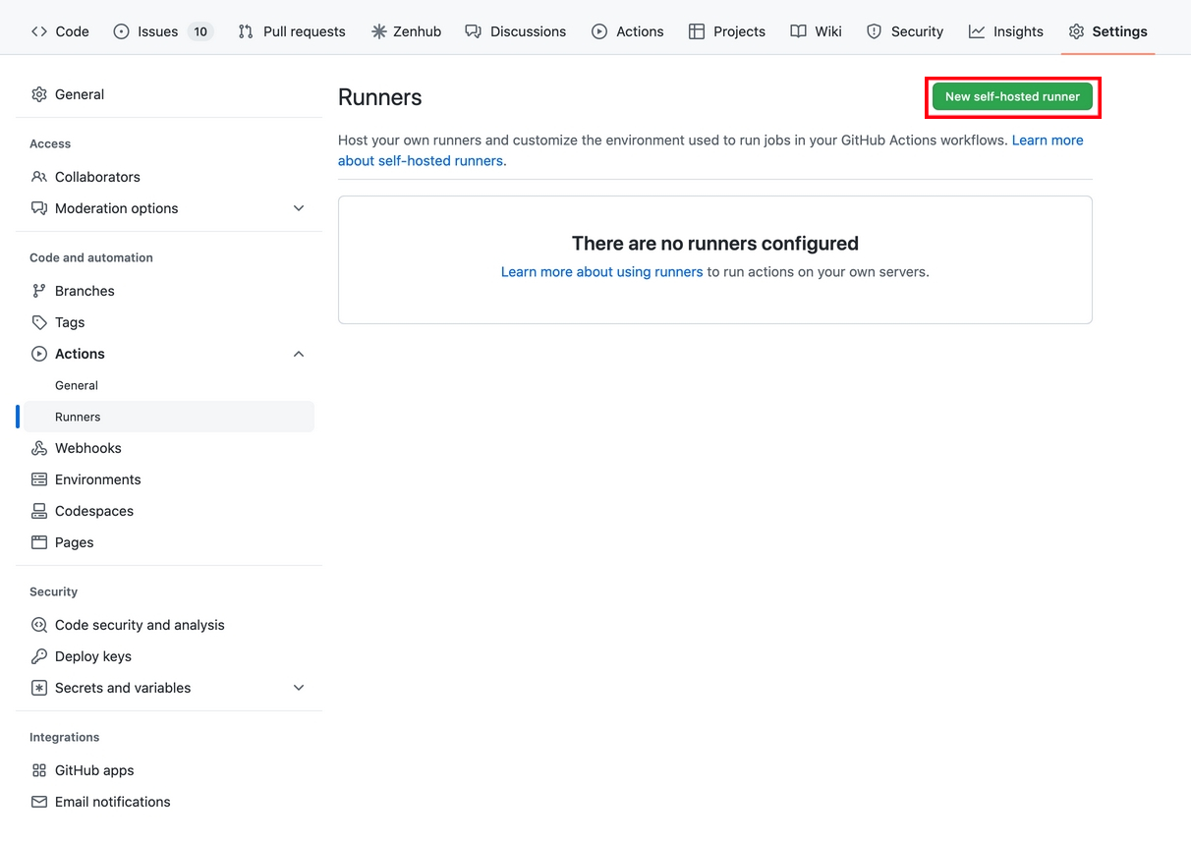Switch to the Pull requests tab label
The height and width of the screenshot is (842, 1191).
[305, 31]
